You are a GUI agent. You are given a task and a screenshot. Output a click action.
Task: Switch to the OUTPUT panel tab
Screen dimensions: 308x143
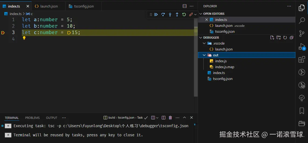52,118
